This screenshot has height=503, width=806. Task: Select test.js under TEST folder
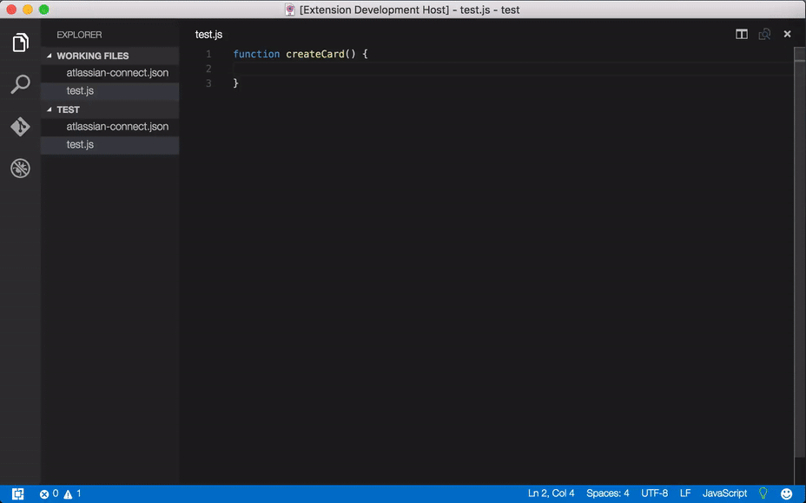pyautogui.click(x=80, y=144)
